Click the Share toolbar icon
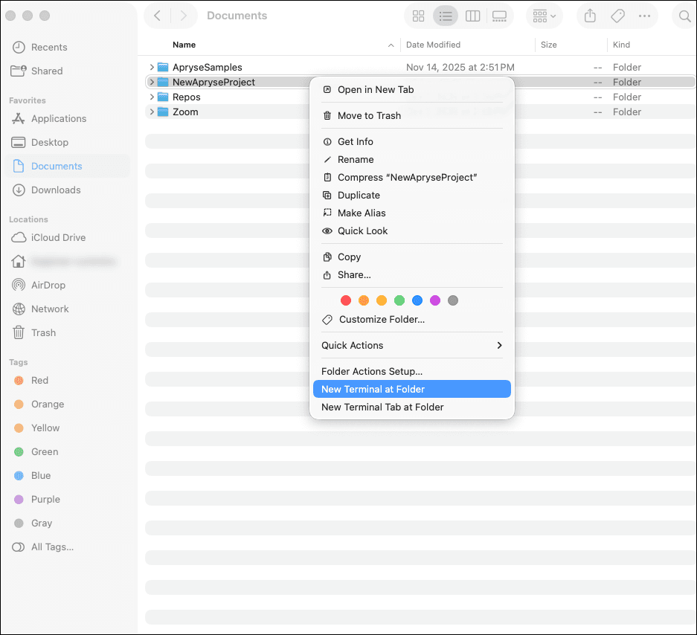Image resolution: width=697 pixels, height=635 pixels. (590, 16)
